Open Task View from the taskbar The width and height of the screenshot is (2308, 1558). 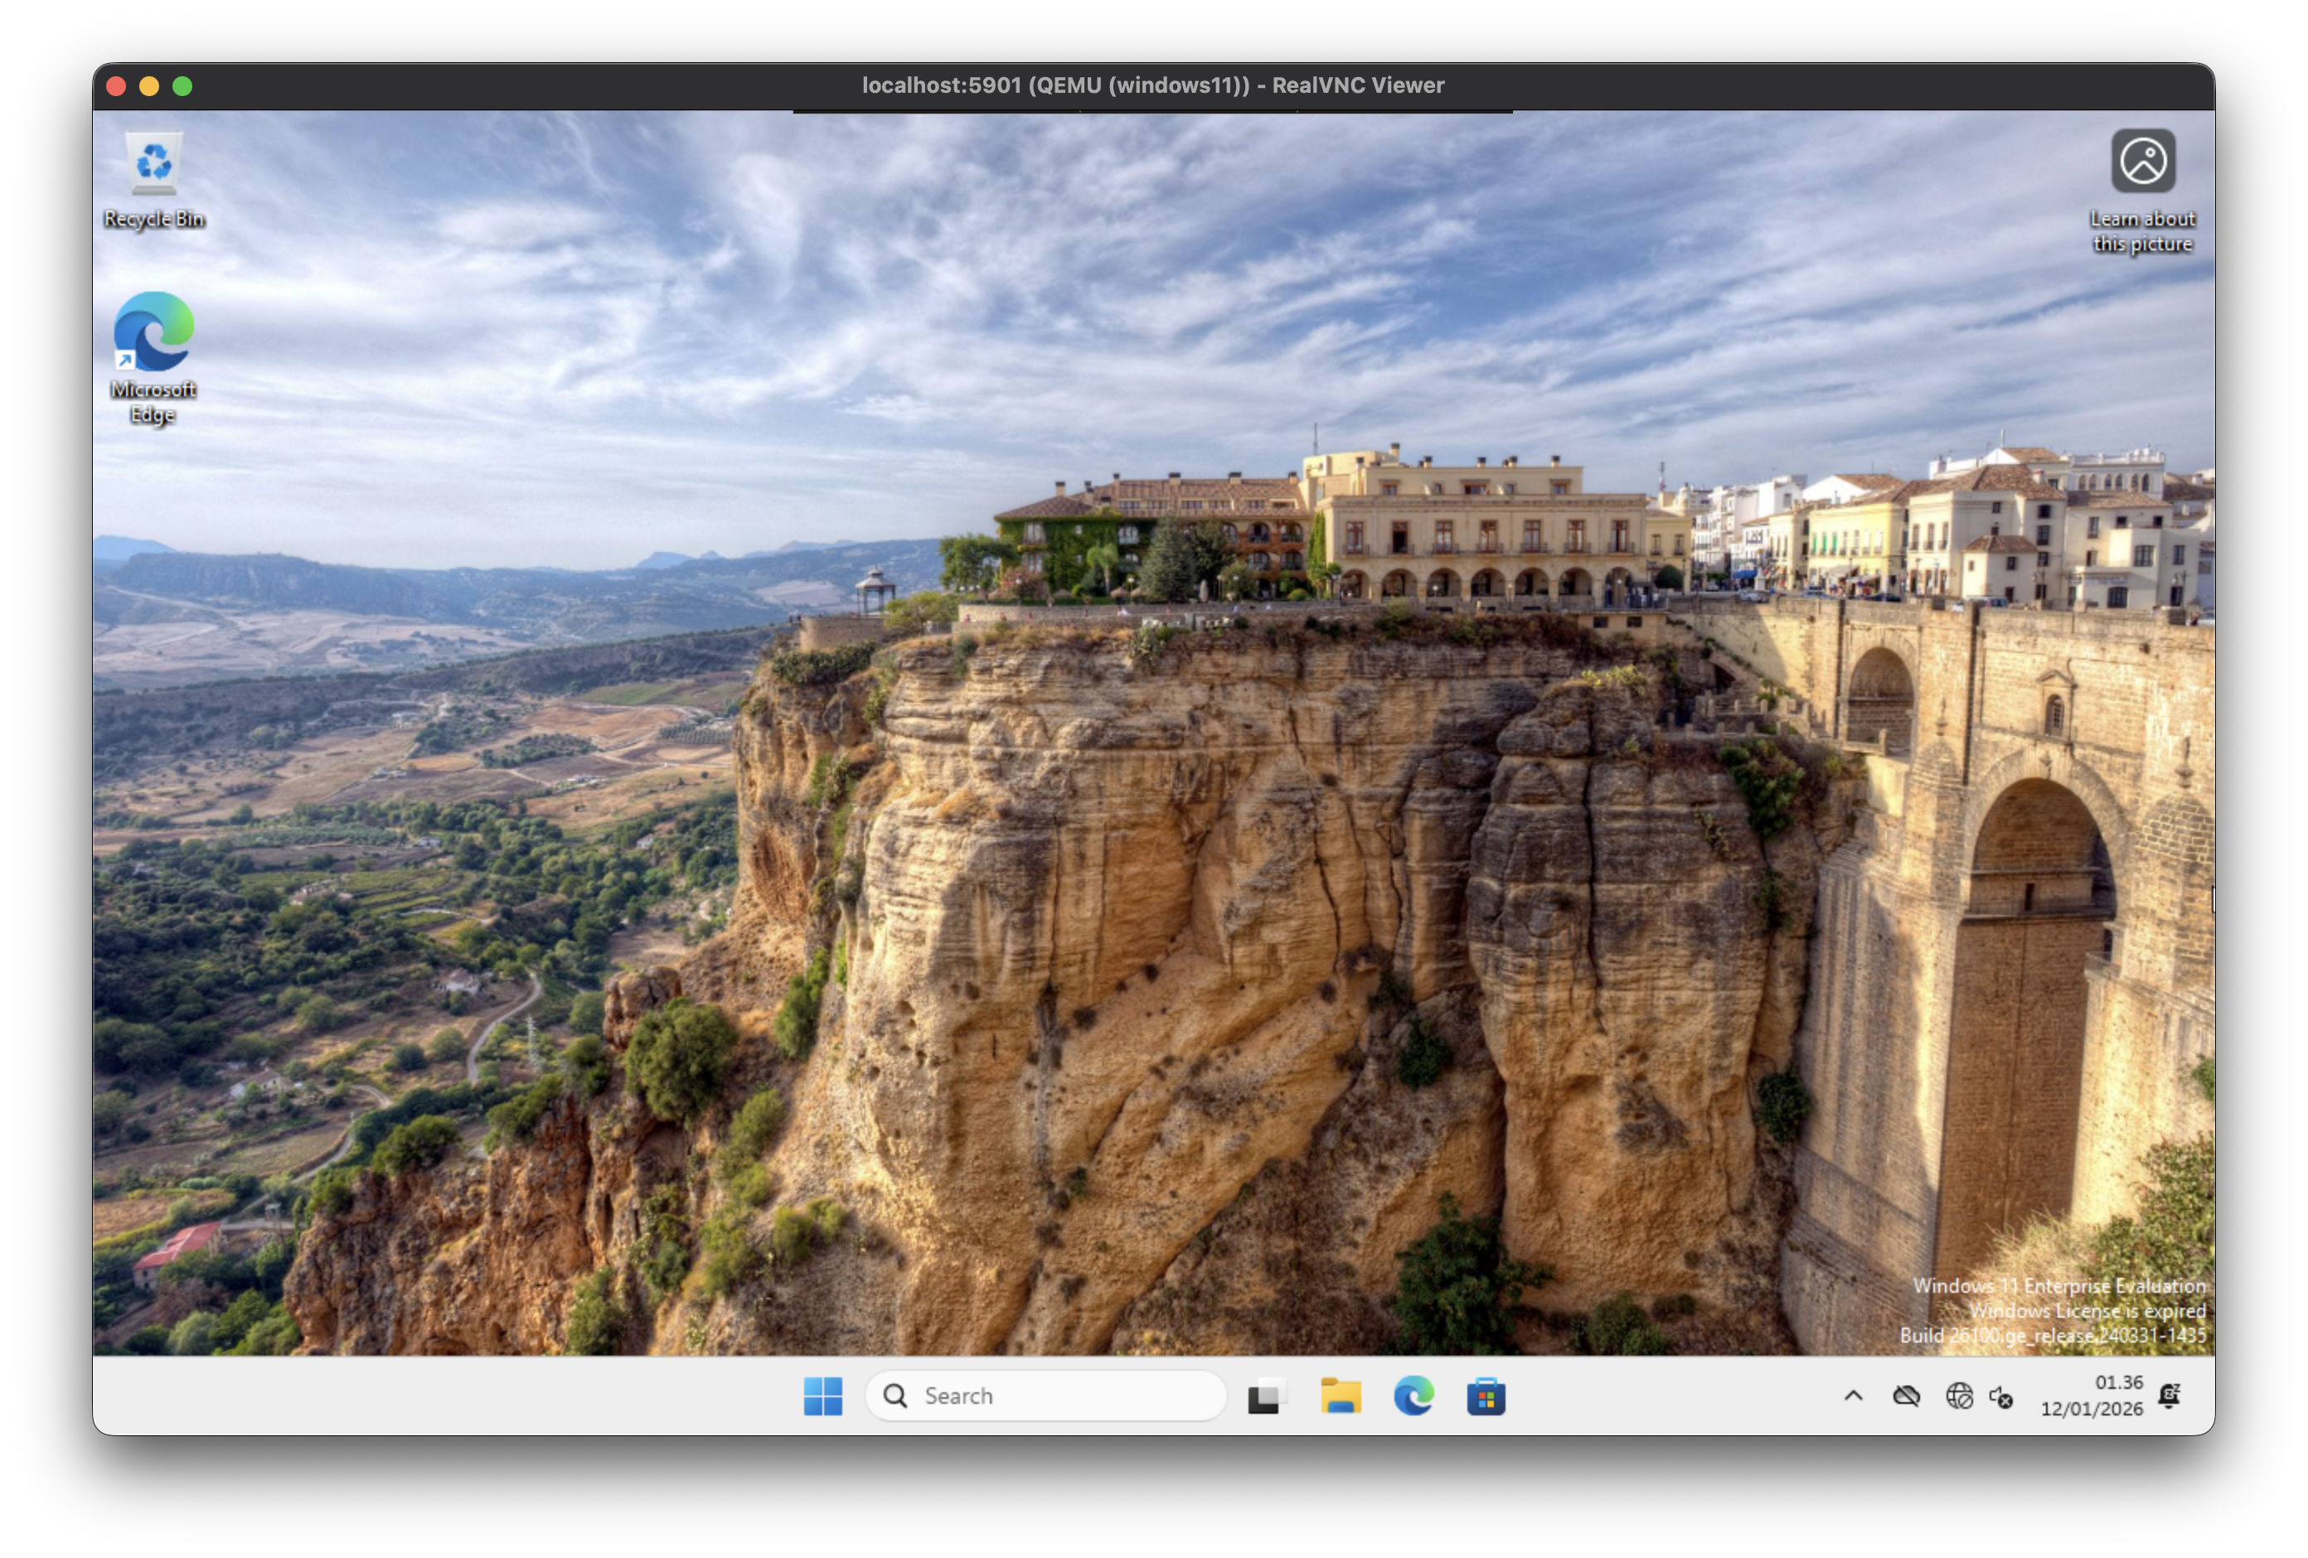tap(1265, 1395)
